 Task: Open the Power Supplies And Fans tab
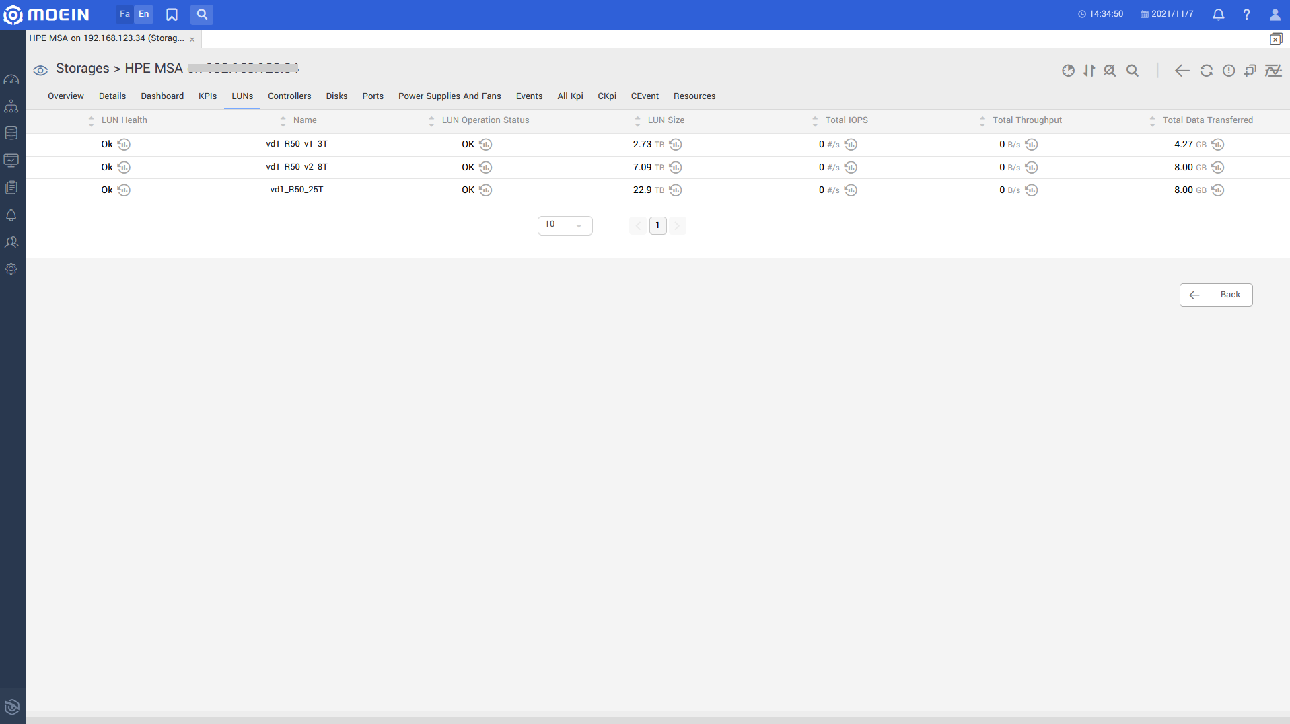coord(450,96)
